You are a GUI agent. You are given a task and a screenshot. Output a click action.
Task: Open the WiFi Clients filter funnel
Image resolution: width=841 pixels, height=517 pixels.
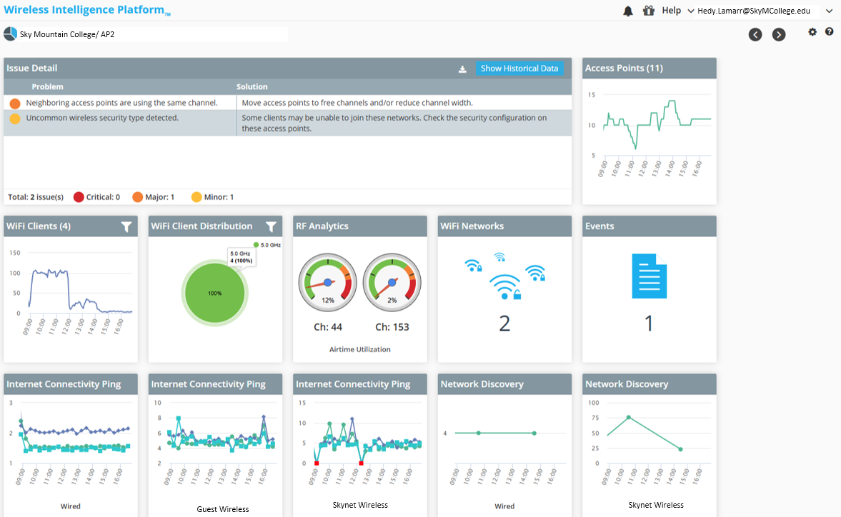[x=126, y=226]
